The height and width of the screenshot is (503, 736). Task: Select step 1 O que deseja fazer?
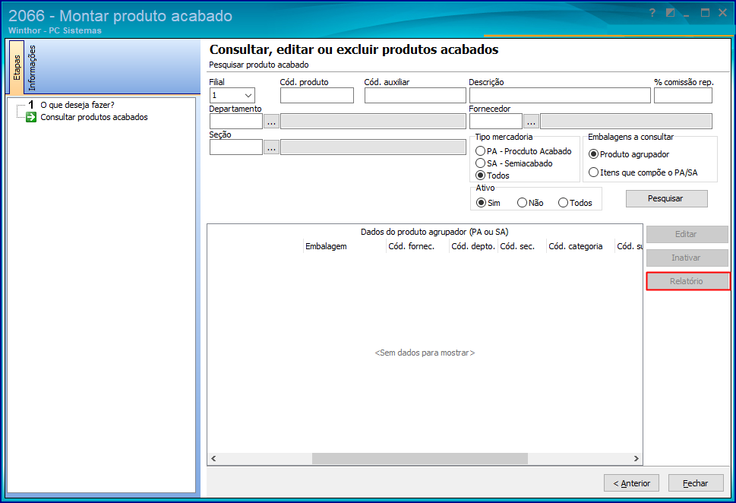click(77, 105)
